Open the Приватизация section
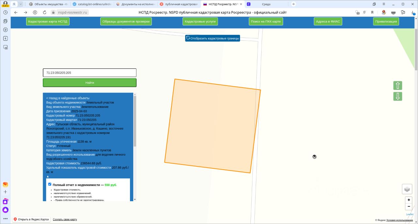Screen dimensions: 418x224 click(x=386, y=21)
